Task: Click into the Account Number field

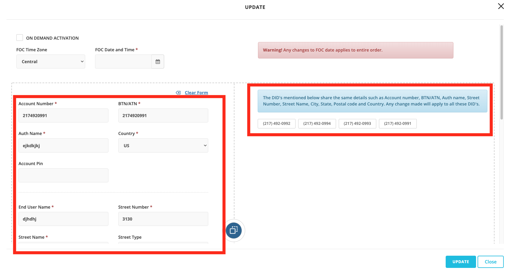Action: click(63, 116)
